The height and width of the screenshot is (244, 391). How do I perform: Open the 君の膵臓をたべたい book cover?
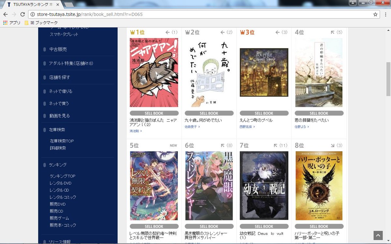click(319, 73)
